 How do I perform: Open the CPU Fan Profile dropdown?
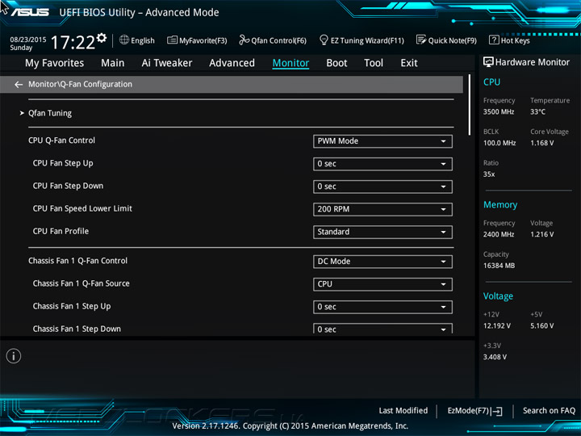coord(382,232)
